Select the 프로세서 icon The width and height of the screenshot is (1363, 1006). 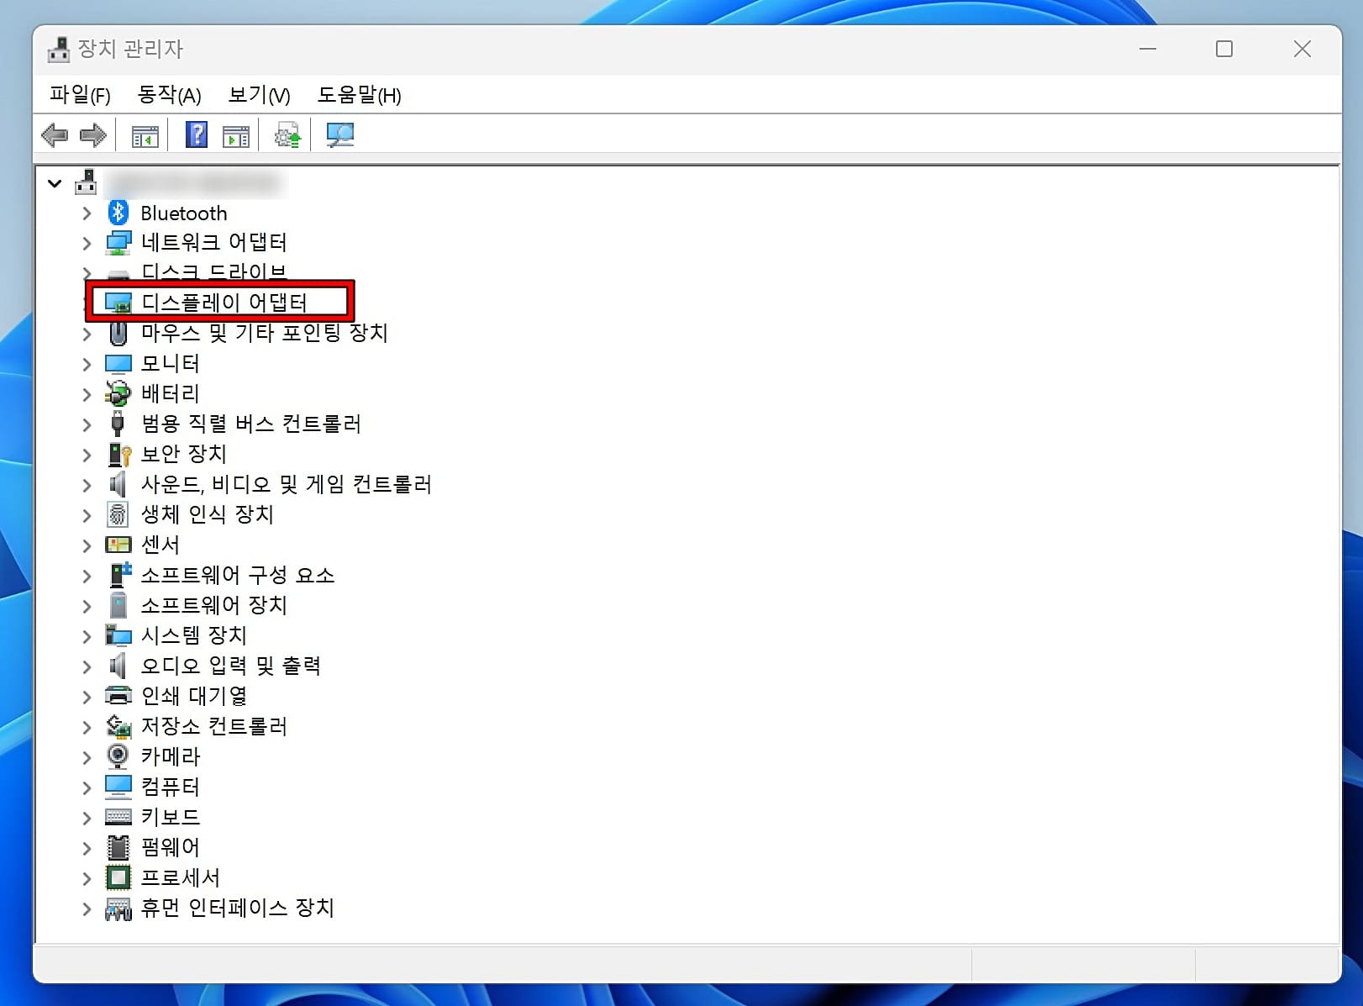(x=118, y=877)
